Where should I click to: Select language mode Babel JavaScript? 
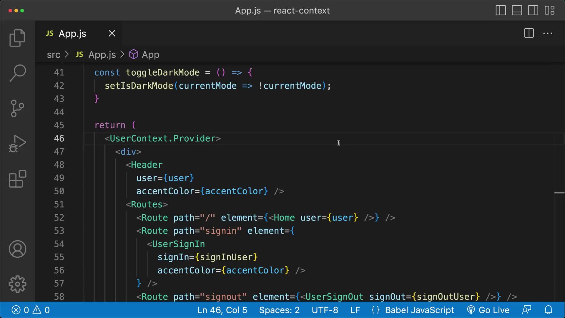tap(419, 310)
